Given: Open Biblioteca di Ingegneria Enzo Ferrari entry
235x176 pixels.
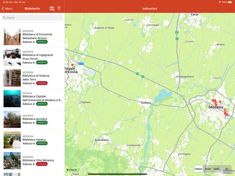Looking at the screenshot, I should [37, 57].
